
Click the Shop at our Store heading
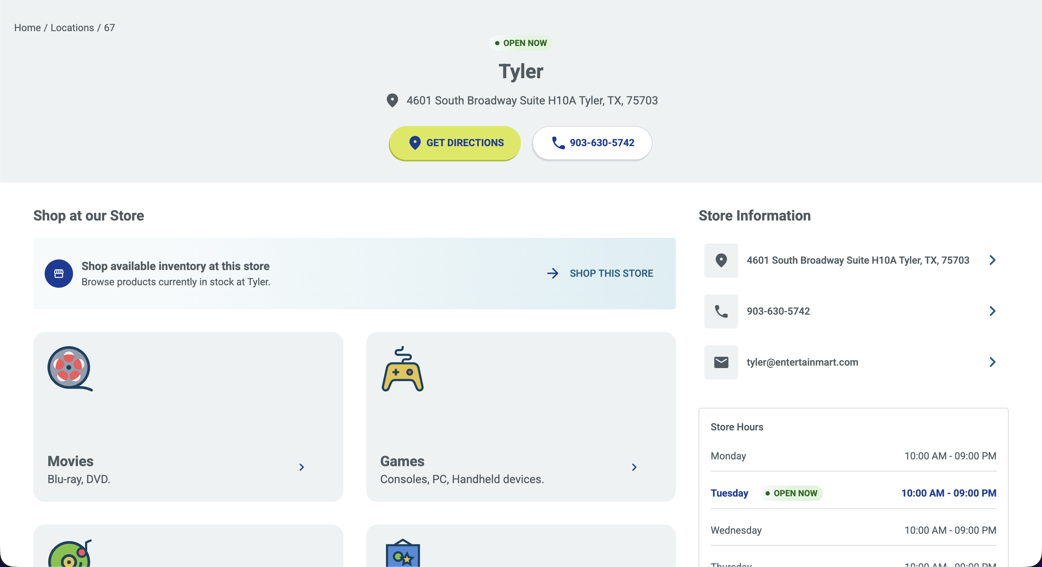coord(89,216)
